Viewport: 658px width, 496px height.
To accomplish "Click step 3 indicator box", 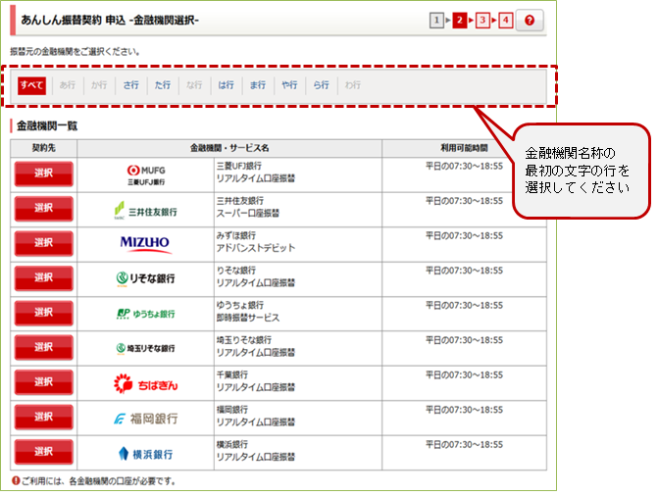I will (x=482, y=21).
